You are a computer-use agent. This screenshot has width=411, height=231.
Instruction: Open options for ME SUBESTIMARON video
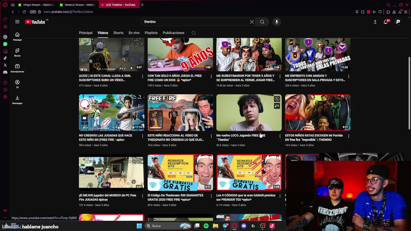[x=280, y=76]
